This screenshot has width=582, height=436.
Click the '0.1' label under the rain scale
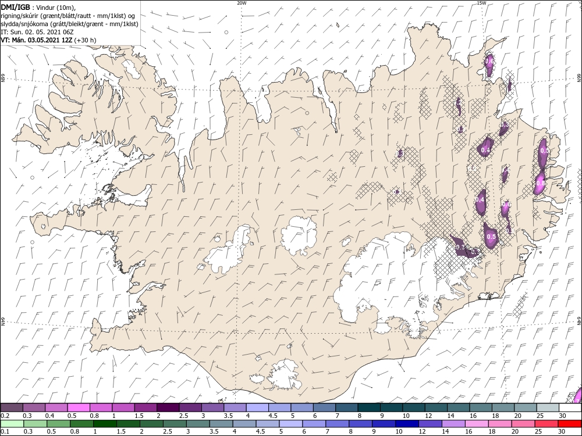coord(4,431)
